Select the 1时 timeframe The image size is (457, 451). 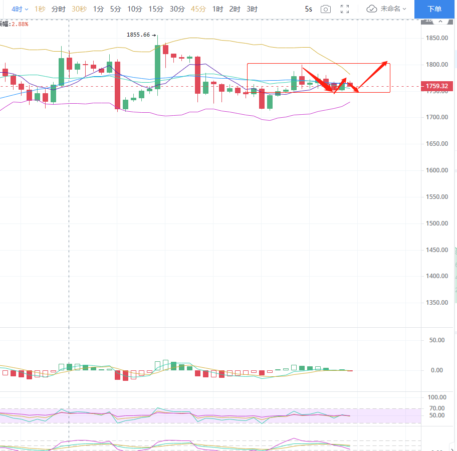coord(217,10)
